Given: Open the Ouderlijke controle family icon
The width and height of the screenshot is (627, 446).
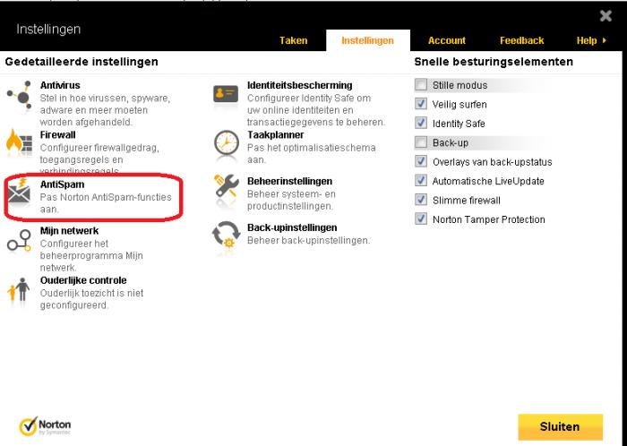Looking at the screenshot, I should (x=19, y=290).
